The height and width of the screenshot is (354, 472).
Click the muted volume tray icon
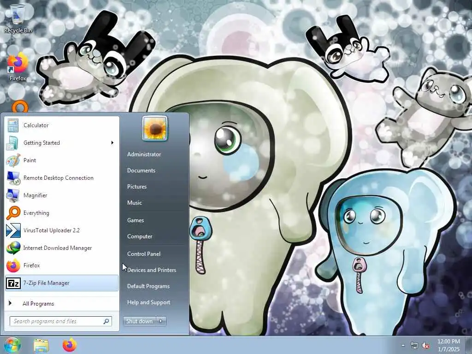[x=425, y=346]
